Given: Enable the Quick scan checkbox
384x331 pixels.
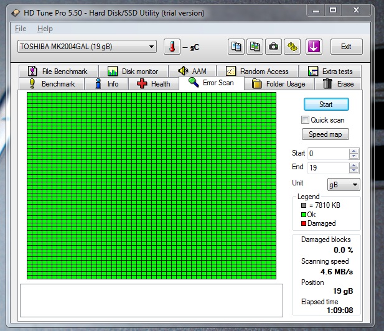Looking at the screenshot, I should tap(305, 120).
